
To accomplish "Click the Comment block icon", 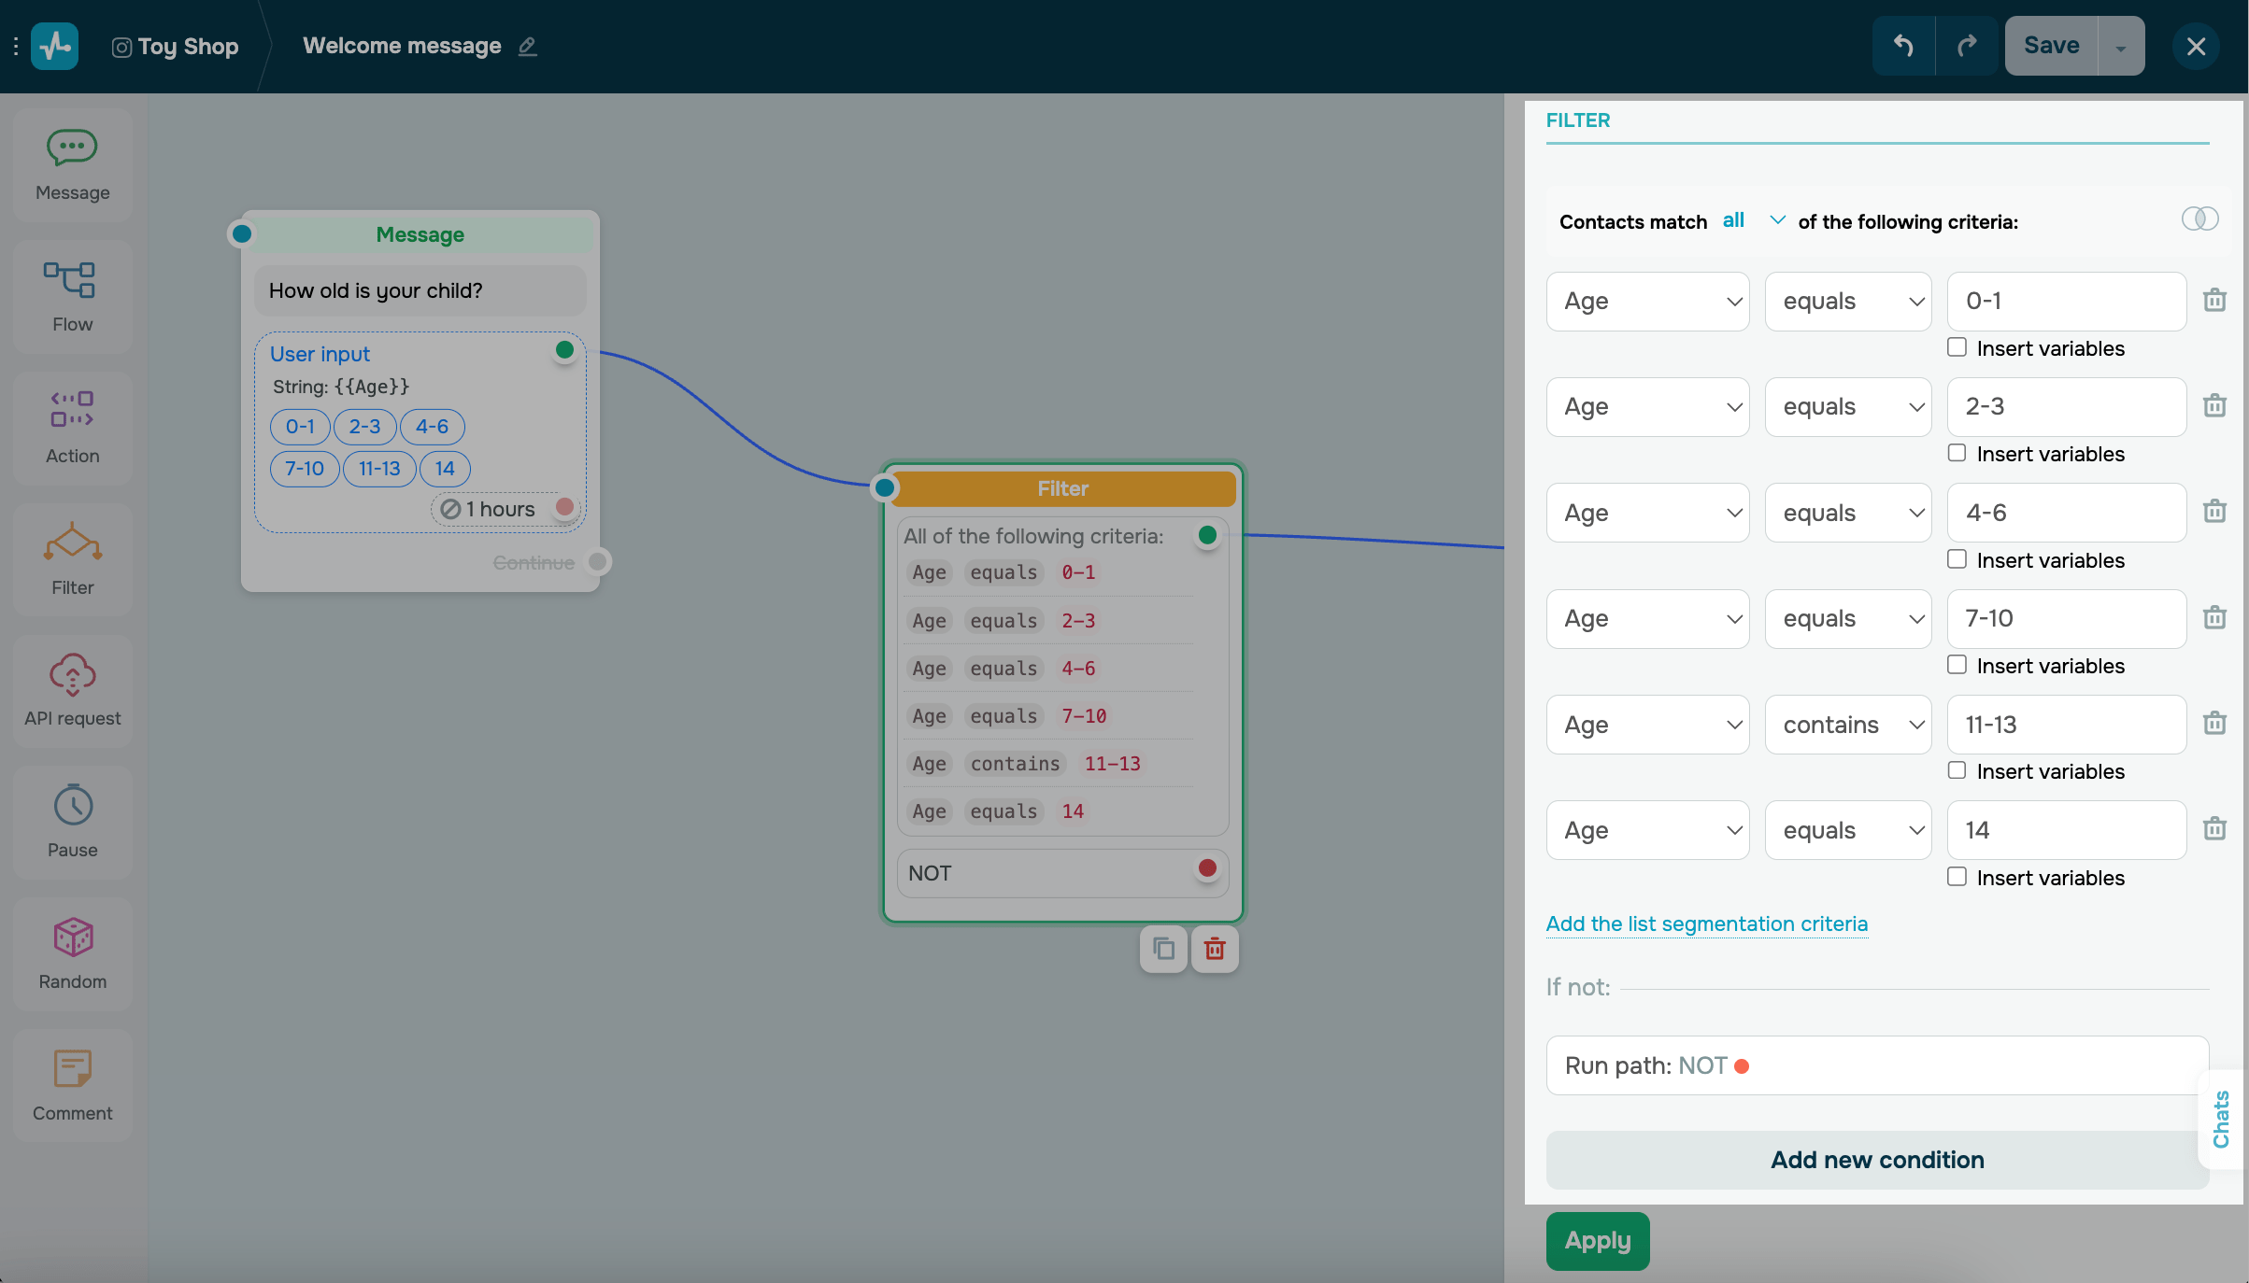I will 72,1070.
